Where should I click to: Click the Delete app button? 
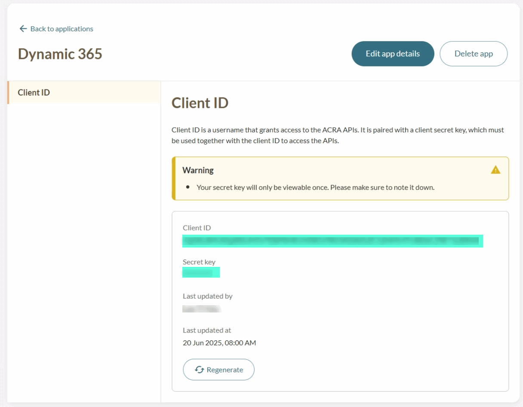pyautogui.click(x=474, y=54)
